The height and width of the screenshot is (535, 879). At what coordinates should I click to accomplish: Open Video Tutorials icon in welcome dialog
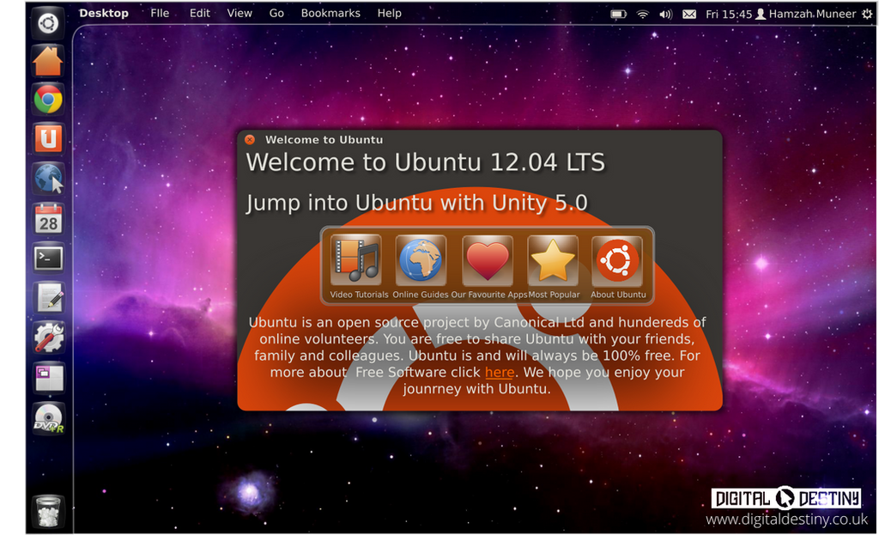click(356, 261)
